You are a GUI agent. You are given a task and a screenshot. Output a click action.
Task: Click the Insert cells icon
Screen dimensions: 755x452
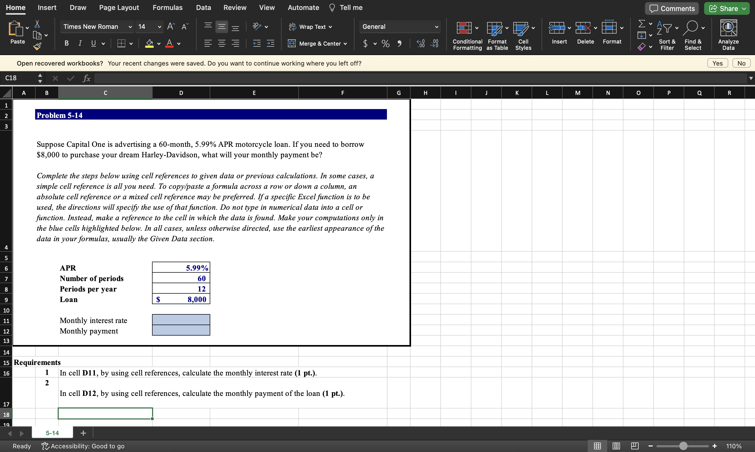click(557, 28)
